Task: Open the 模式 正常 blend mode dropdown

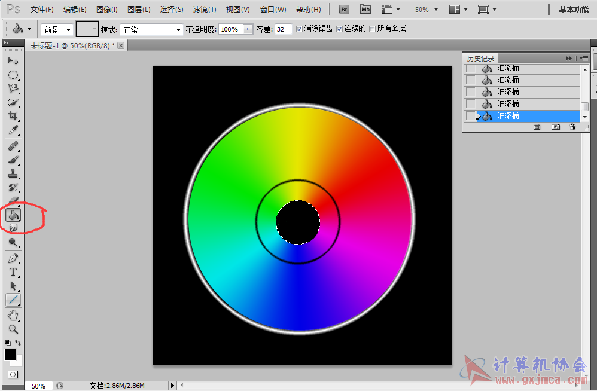Action: tap(151, 29)
